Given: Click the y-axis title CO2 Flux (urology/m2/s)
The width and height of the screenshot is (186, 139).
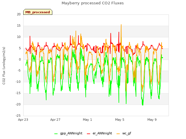Looking at the screenshot, I should (4, 66).
